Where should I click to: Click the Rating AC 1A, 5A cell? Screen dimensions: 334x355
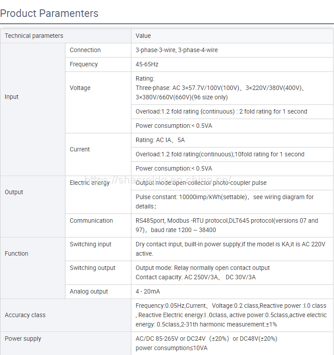(160, 140)
